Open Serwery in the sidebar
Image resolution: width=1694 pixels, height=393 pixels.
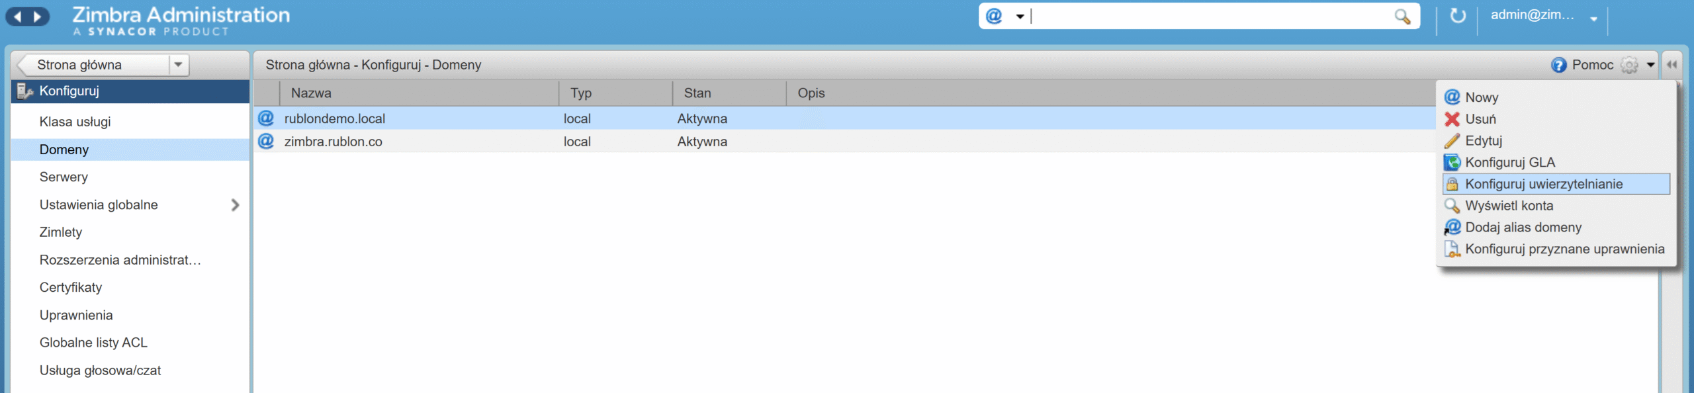[x=64, y=177]
